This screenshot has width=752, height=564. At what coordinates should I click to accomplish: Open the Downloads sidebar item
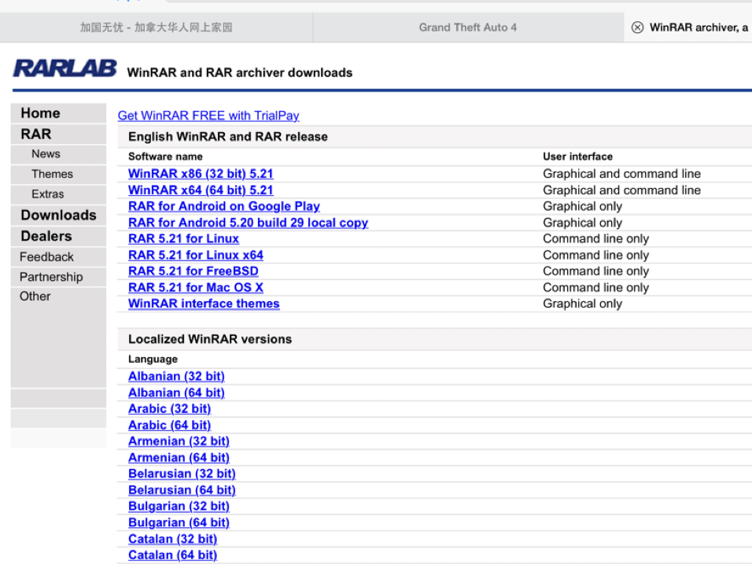point(58,216)
